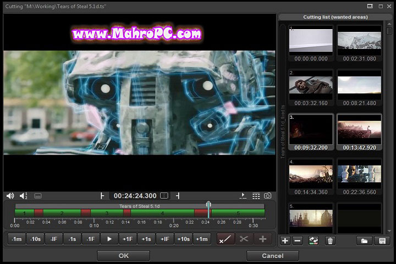Click the grey plus icon beside scissors
This screenshot has width=396, height=264.
coord(263,239)
